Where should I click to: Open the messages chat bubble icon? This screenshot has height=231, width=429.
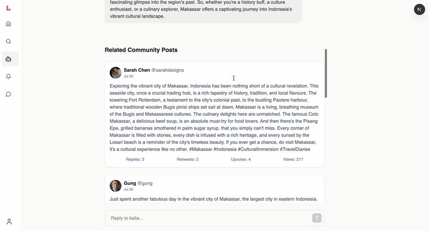click(9, 94)
